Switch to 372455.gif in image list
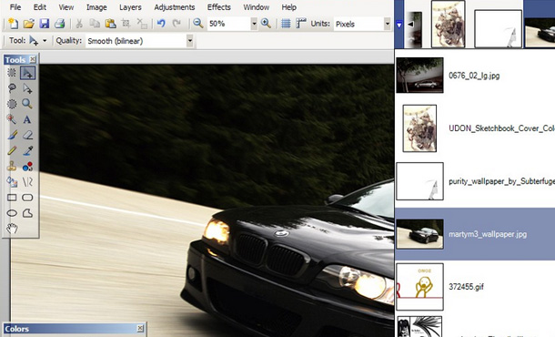This screenshot has height=337, width=555. point(475,287)
